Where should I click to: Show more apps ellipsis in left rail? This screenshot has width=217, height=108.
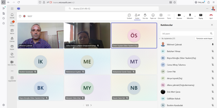(12, 71)
